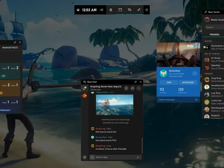Toggle the Capture widget icon in Game Bar

click(111, 10)
